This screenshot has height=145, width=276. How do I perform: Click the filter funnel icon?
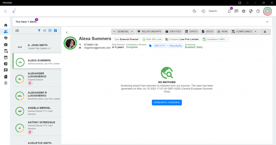pos(39,31)
